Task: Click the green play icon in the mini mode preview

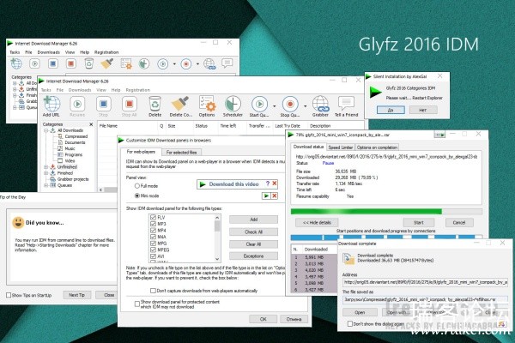Action: pos(266,196)
